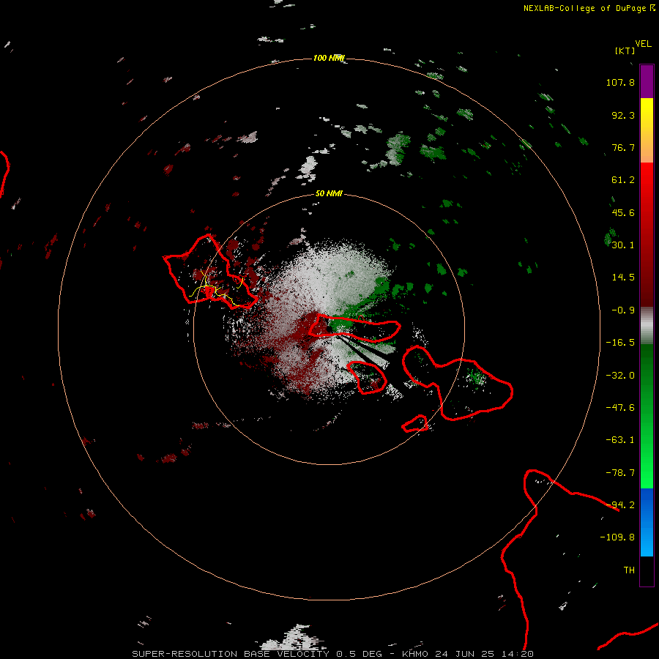
Task: Click the [KT] units label
Action: pos(625,51)
